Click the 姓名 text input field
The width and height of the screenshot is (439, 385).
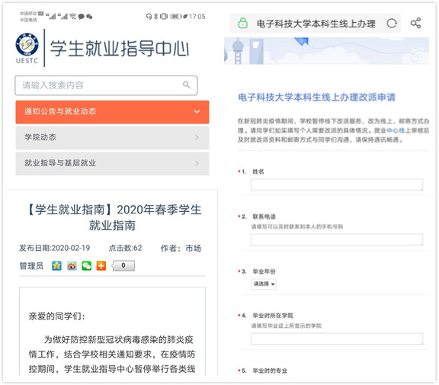[337, 184]
